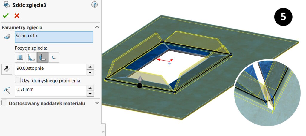
Task: Select the bend centerline position icon
Action: [x=20, y=57]
